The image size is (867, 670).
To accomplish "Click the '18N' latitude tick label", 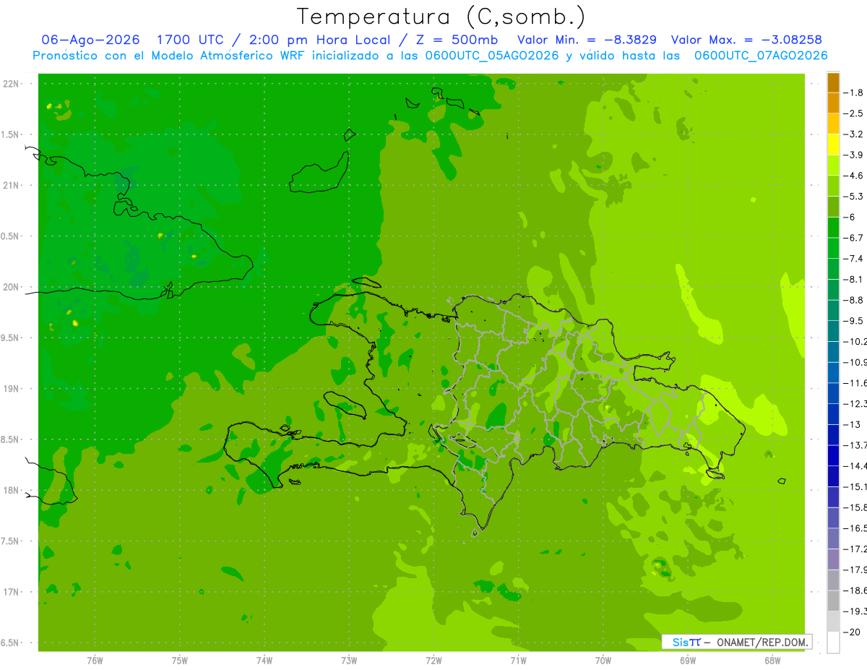I will (12, 491).
